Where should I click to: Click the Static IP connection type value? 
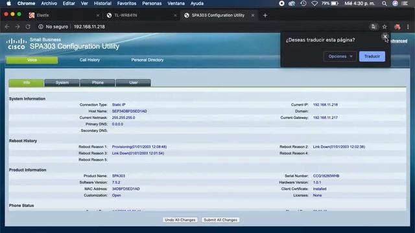[119, 105]
